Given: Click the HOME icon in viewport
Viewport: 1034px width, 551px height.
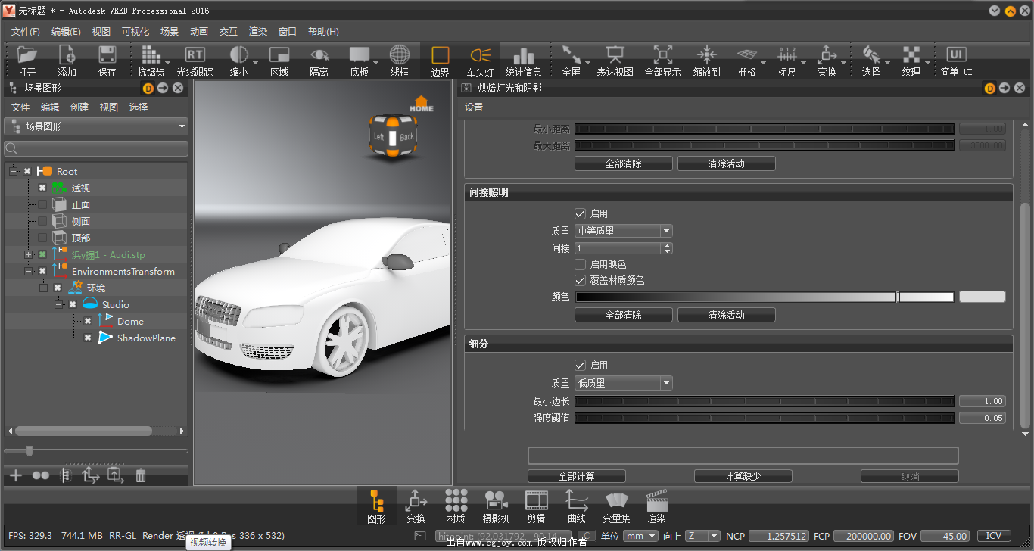Looking at the screenshot, I should click(422, 104).
